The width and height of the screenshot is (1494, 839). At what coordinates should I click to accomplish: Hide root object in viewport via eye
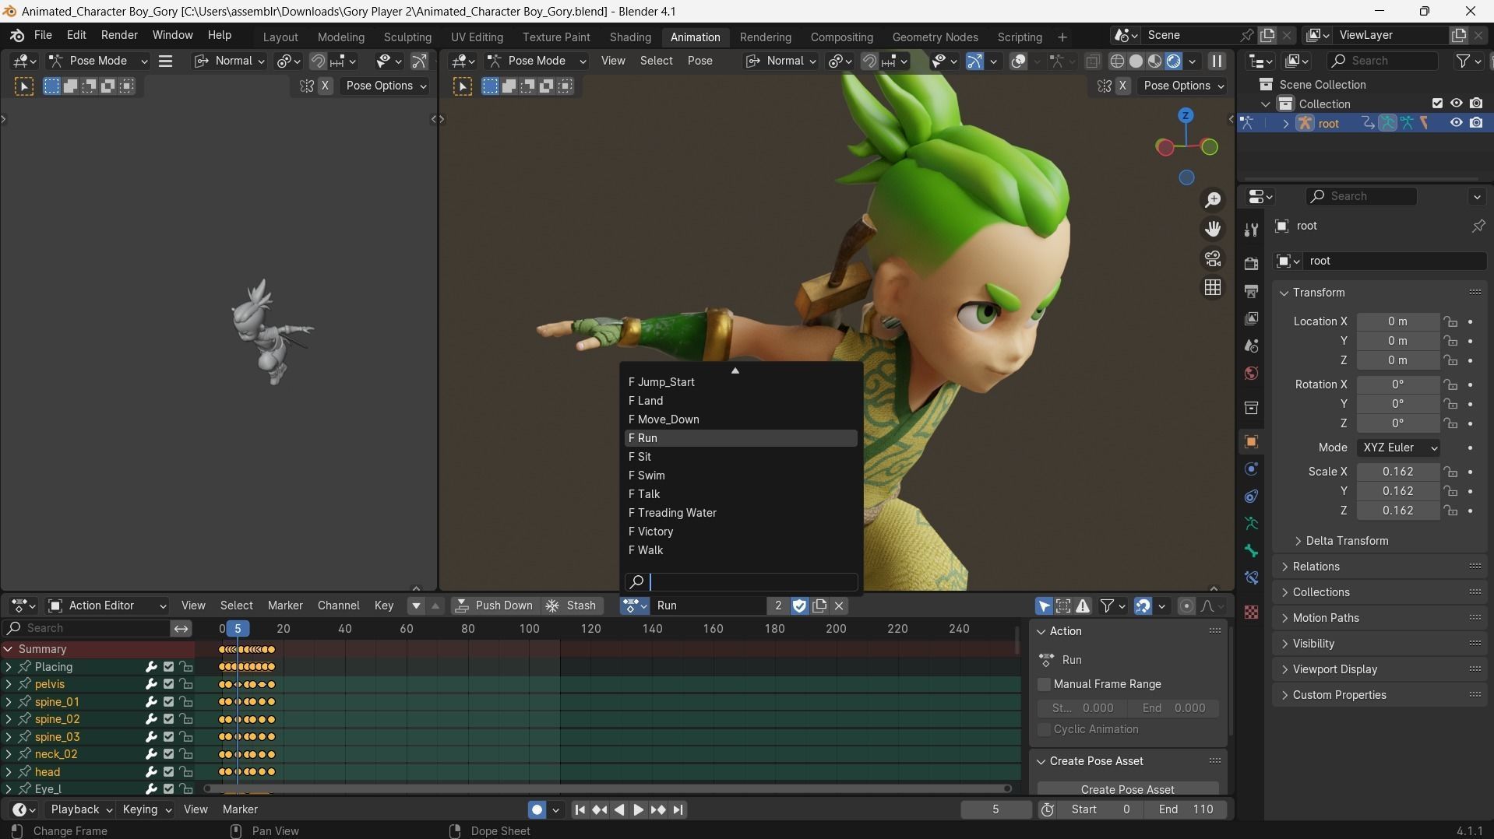coord(1456,123)
